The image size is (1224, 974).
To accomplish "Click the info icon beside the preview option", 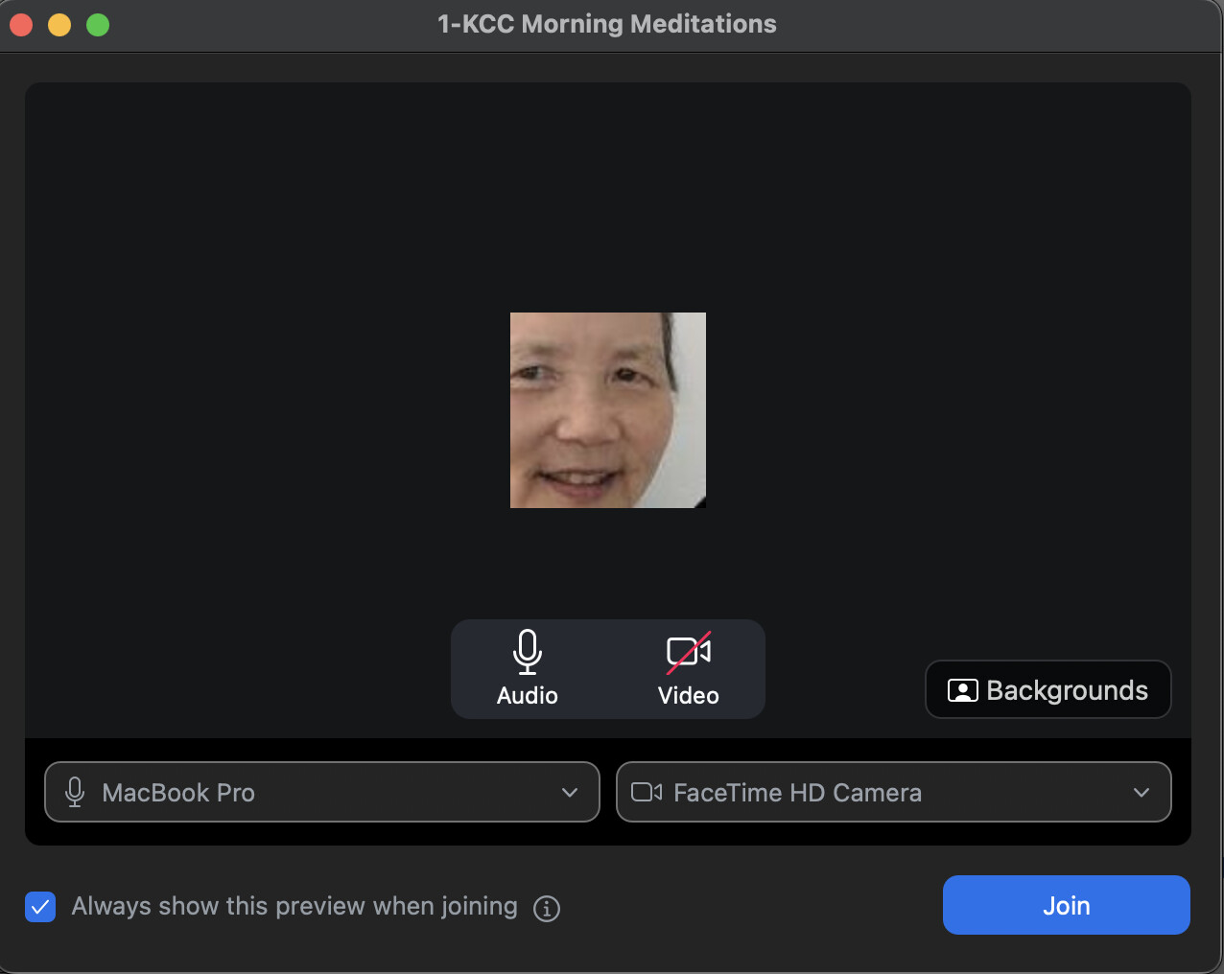I will coord(547,908).
